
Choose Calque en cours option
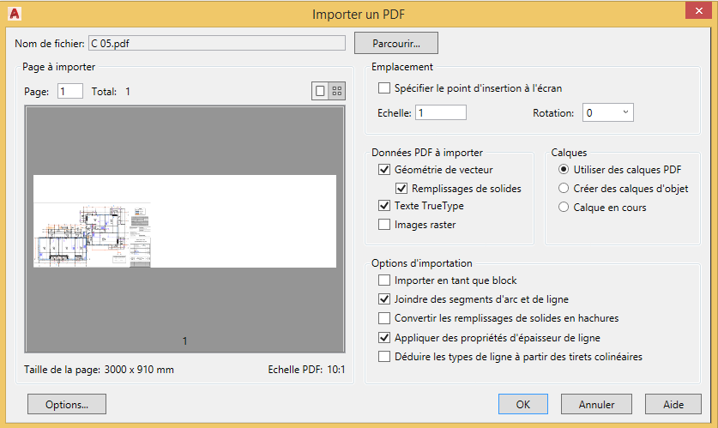pos(564,208)
